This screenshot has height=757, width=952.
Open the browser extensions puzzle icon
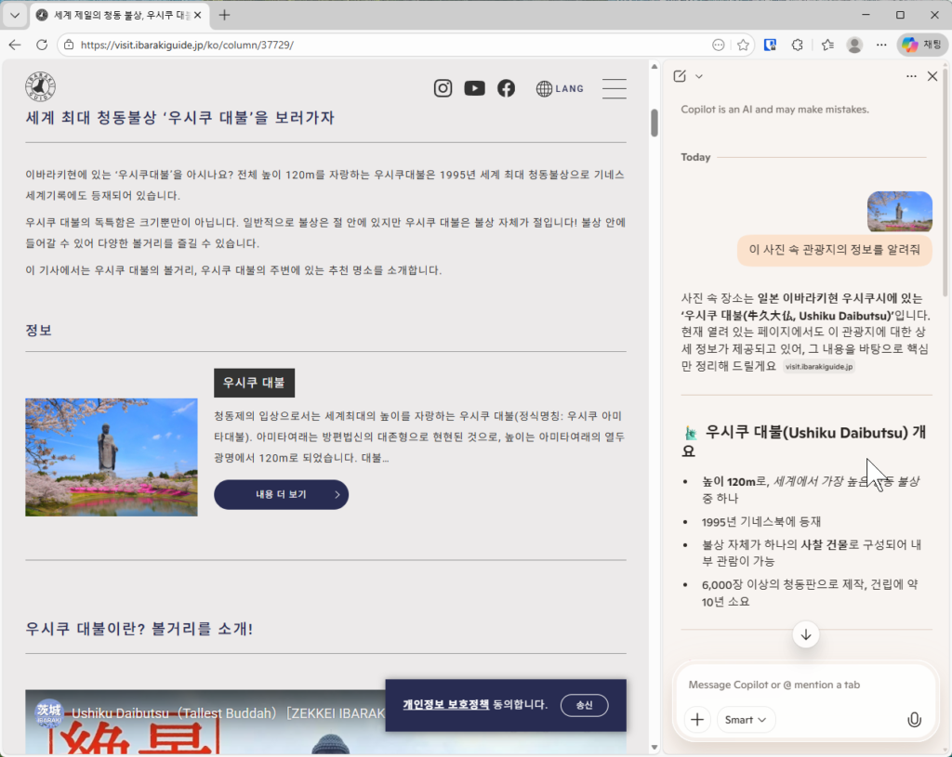(797, 45)
